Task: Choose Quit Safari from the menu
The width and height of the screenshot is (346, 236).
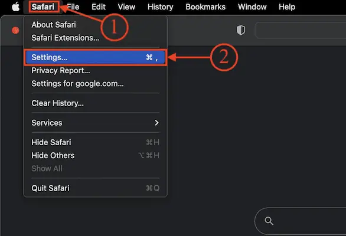Action: (95, 188)
